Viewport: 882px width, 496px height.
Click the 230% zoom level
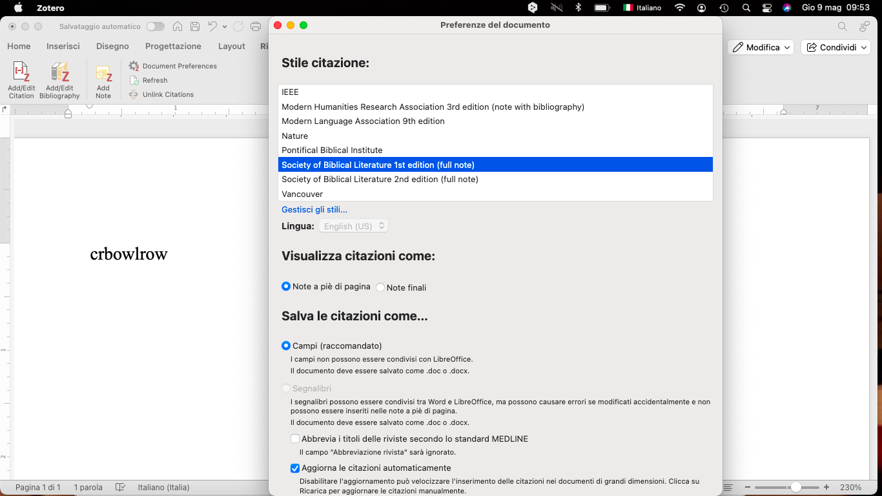[851, 488]
